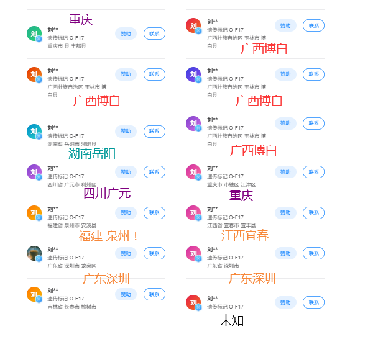Click 赞助 for the 江西省 宜春市 宜丰县 user
Screen dimensions: 373x347
pos(285,212)
